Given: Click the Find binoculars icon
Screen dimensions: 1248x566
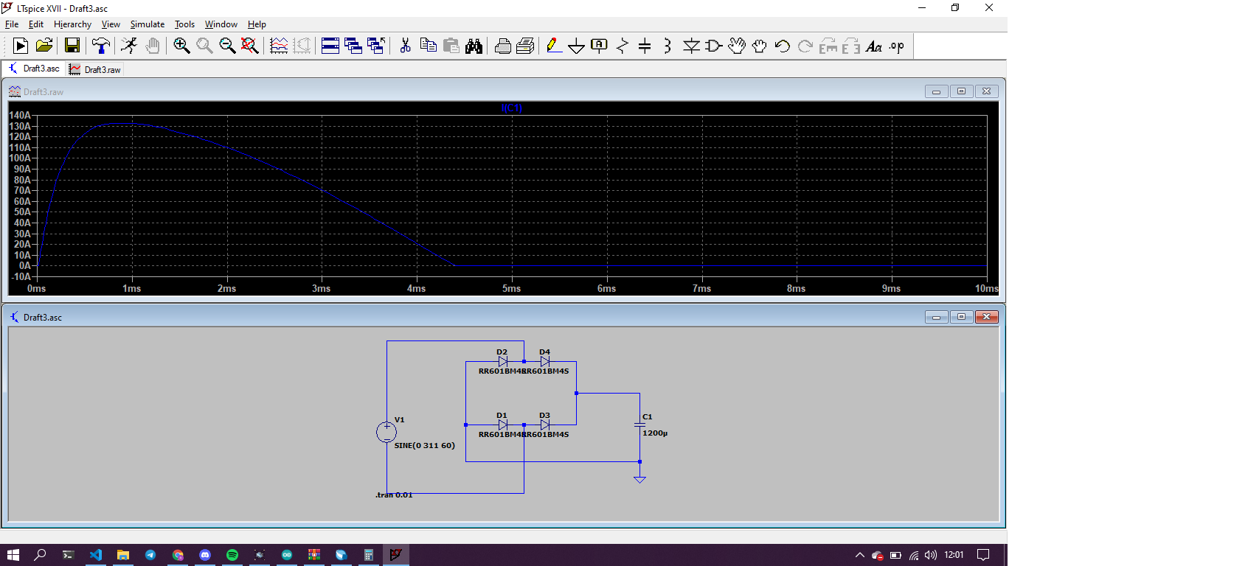Looking at the screenshot, I should coord(474,46).
